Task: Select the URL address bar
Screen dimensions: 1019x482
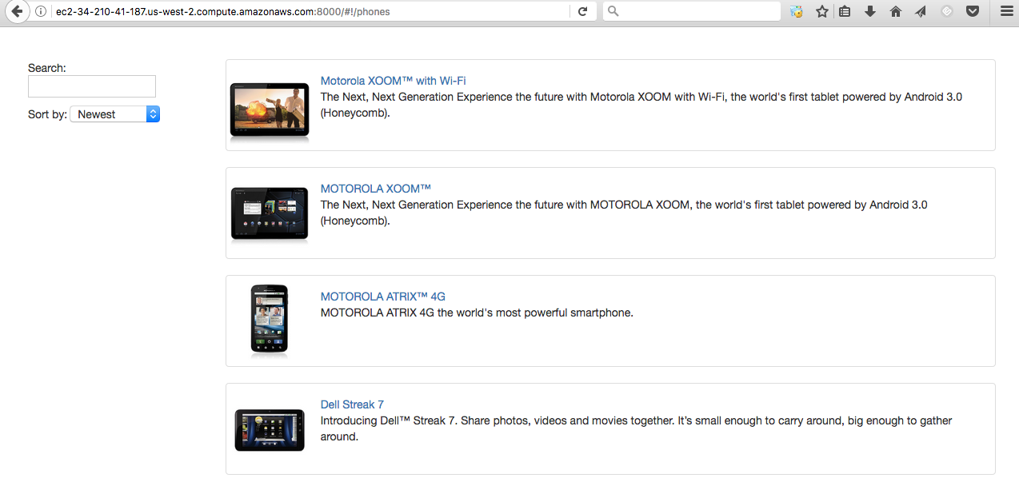Action: (x=310, y=11)
